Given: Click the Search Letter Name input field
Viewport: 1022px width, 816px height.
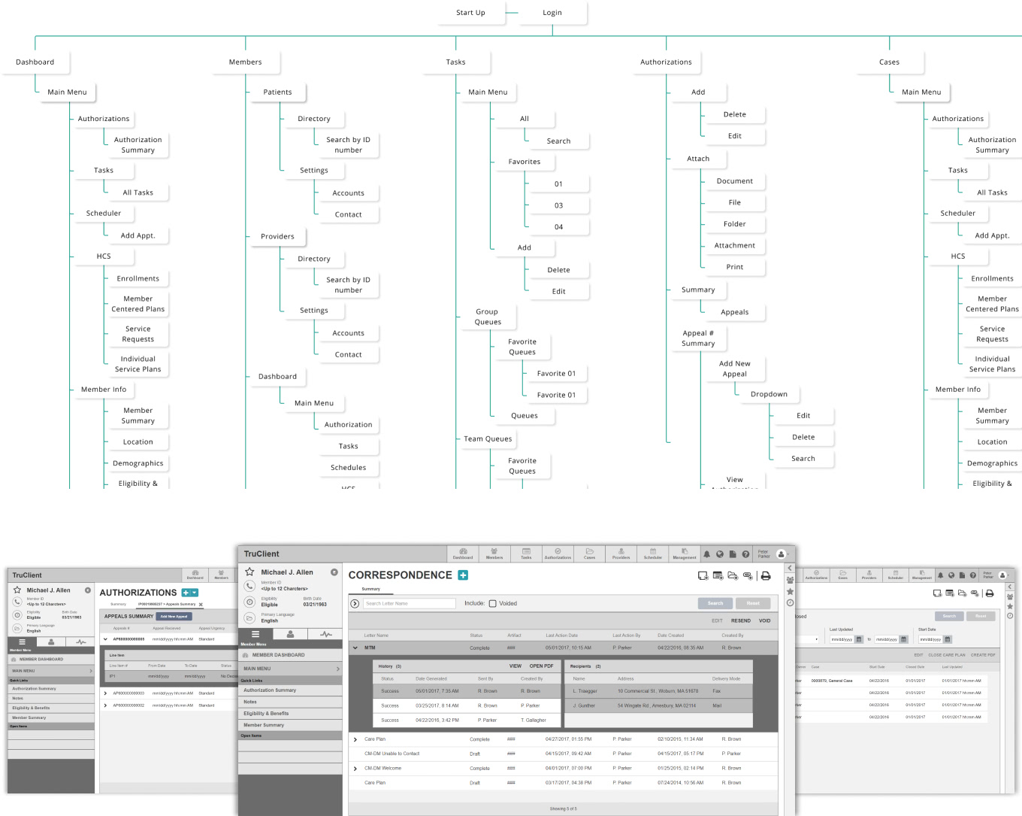Looking at the screenshot, I should point(410,603).
